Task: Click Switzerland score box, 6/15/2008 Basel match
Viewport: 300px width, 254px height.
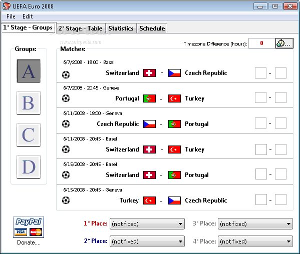Action: (x=261, y=174)
